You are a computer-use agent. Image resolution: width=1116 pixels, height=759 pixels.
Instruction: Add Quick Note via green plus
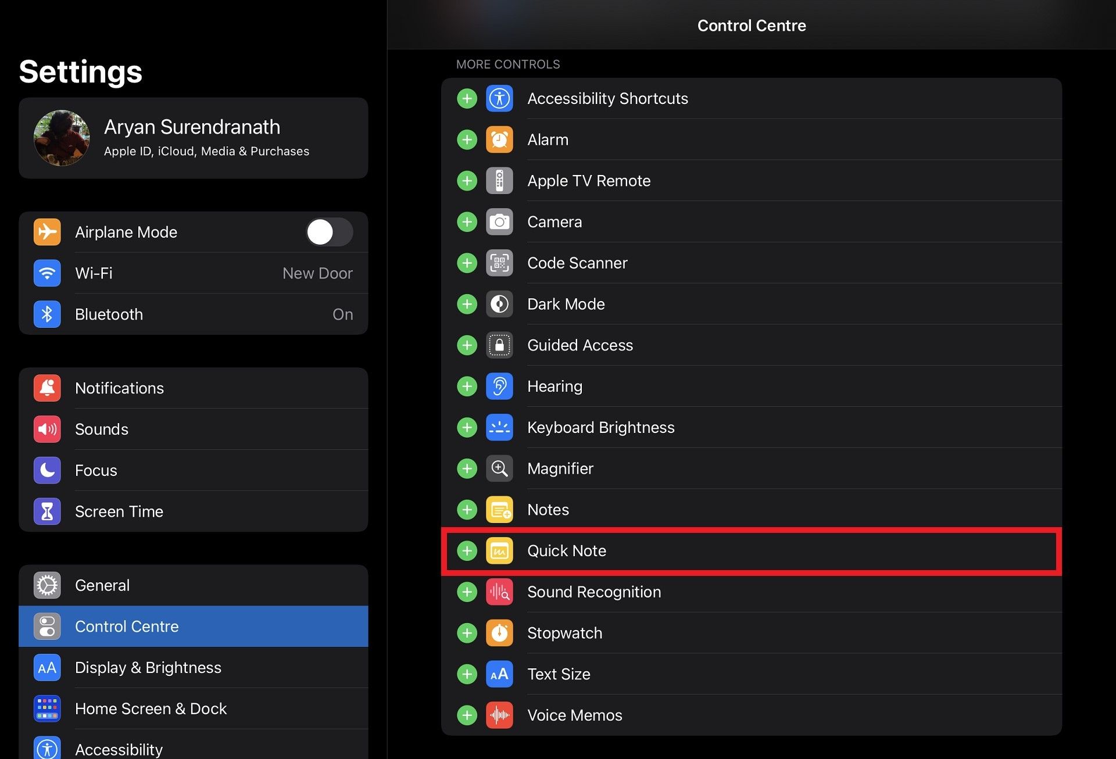[x=467, y=551]
